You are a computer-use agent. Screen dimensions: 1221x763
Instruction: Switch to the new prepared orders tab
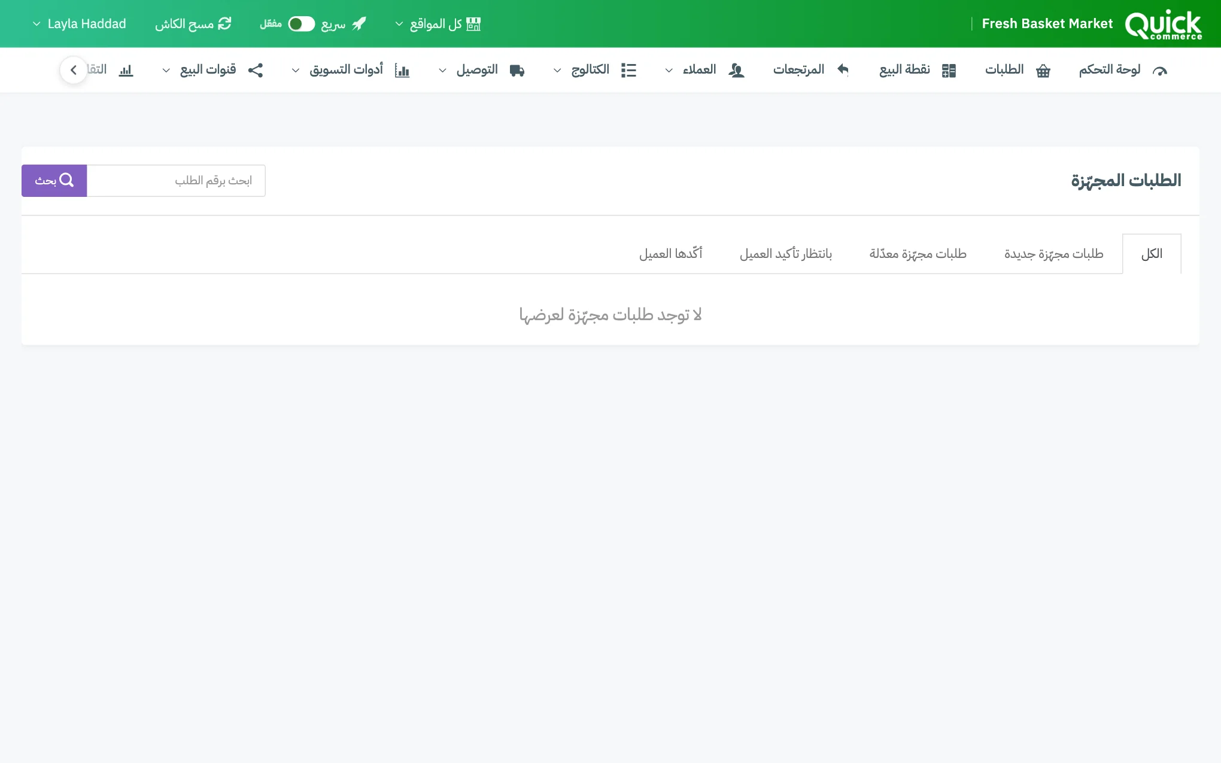pyautogui.click(x=1053, y=254)
